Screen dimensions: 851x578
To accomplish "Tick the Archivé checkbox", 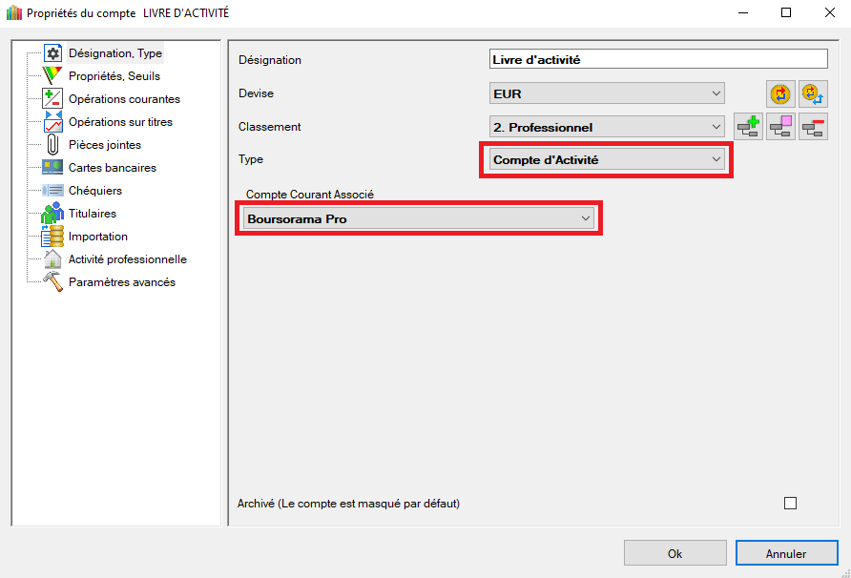I will point(790,504).
